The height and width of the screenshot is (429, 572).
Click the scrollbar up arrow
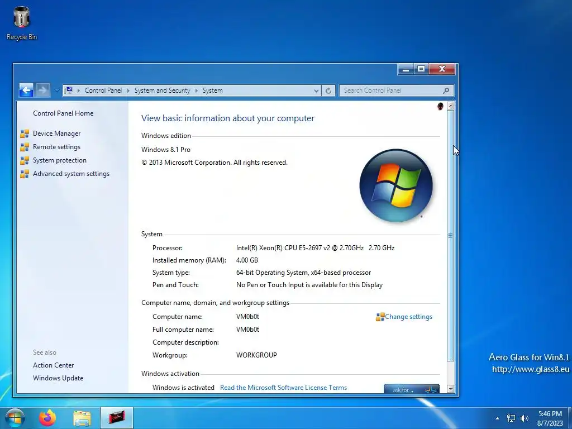point(451,106)
